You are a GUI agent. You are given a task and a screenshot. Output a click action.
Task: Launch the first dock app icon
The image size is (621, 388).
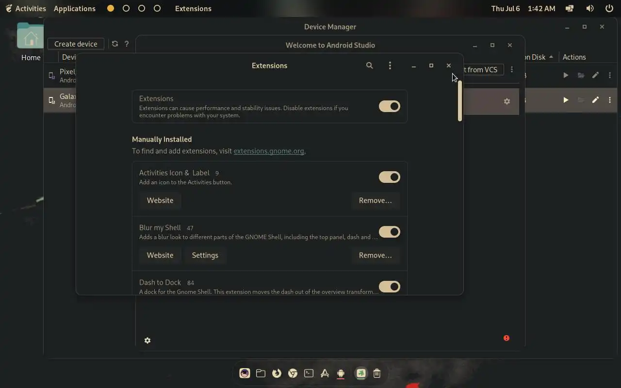pos(245,373)
